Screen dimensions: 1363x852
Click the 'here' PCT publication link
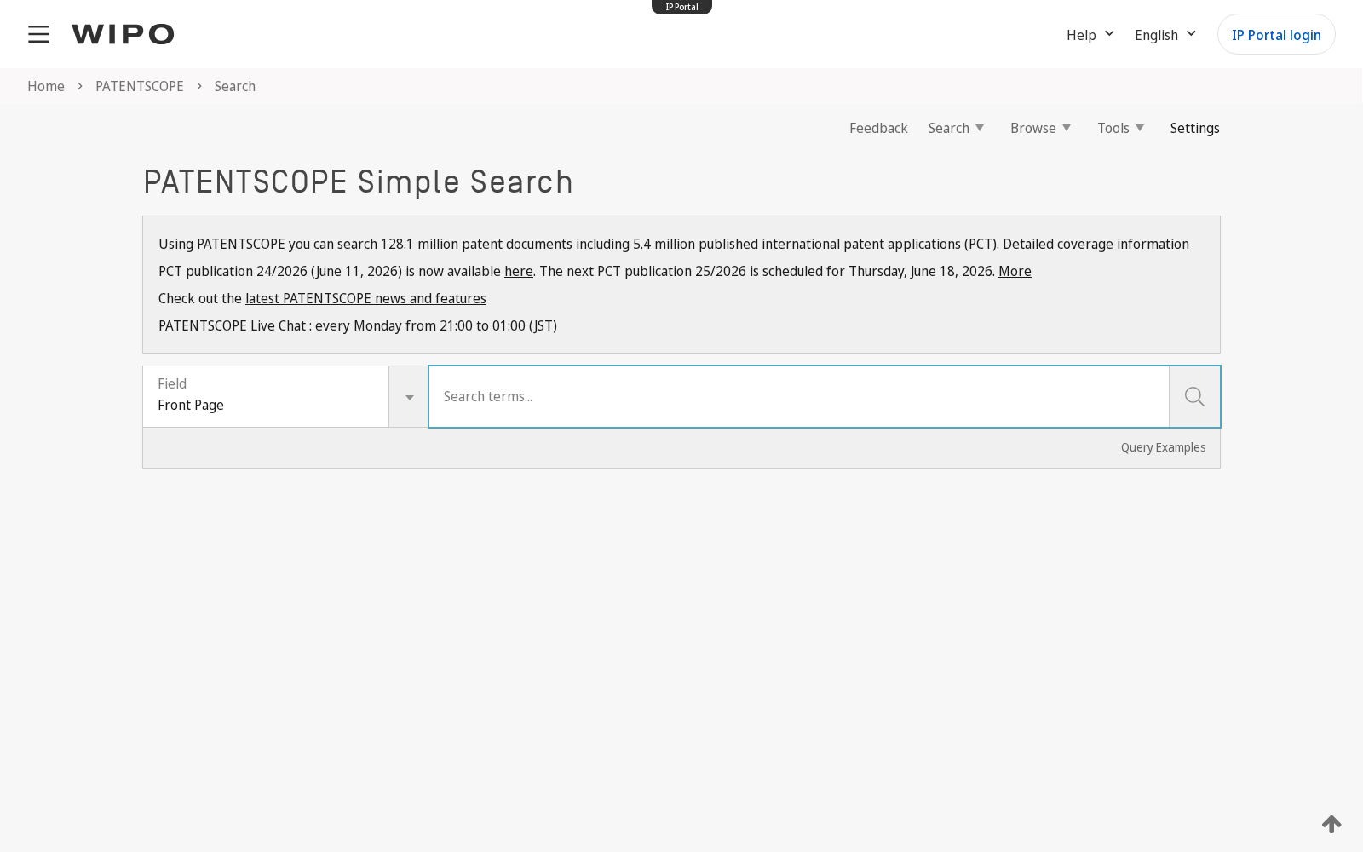pyautogui.click(x=519, y=271)
